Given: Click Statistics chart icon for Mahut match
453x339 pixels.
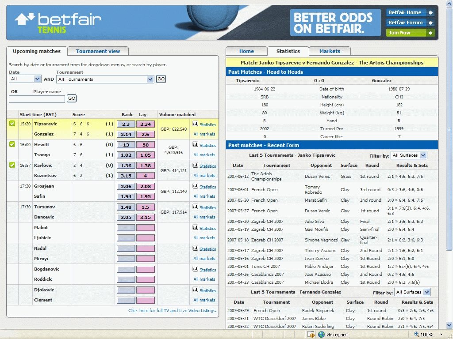Looking at the screenshot, I should 195,228.
